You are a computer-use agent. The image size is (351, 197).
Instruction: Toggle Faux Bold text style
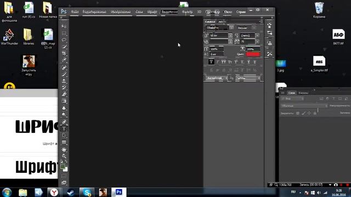211,62
